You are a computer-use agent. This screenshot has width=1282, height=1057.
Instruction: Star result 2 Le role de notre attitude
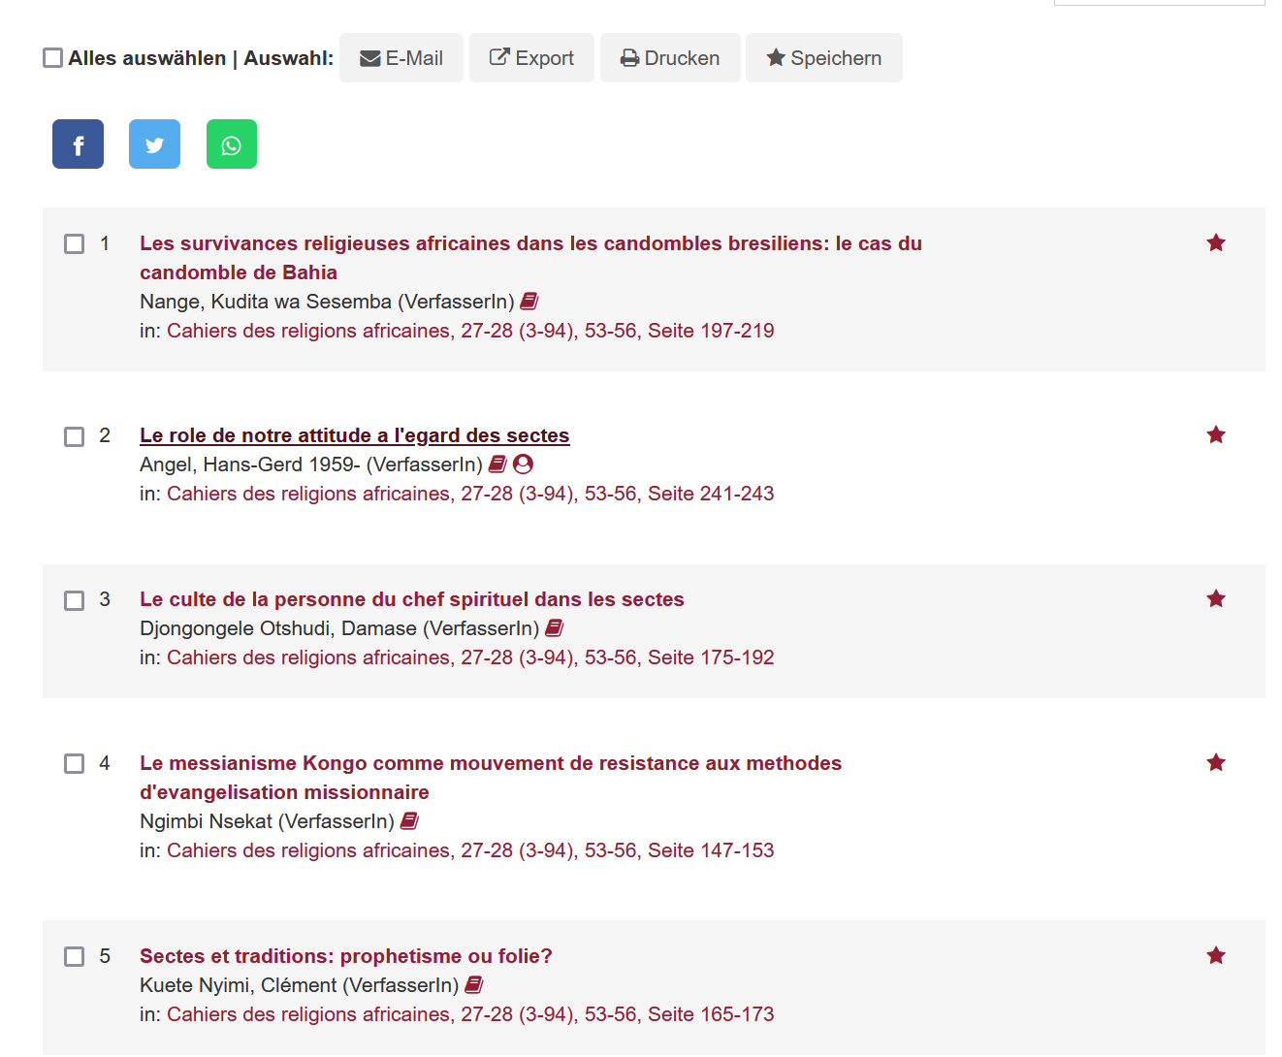point(1216,434)
